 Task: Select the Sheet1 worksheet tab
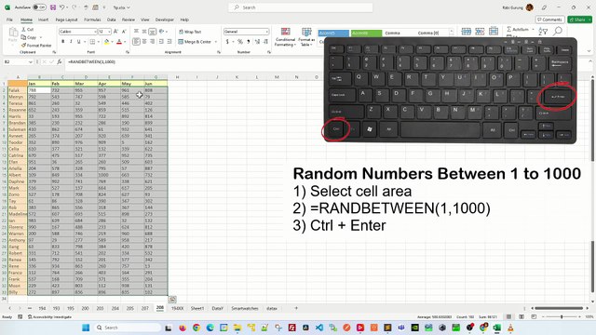point(197,308)
